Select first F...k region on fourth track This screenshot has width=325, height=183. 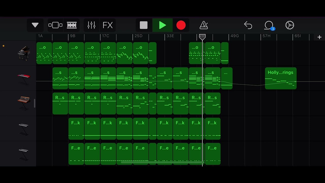76,129
